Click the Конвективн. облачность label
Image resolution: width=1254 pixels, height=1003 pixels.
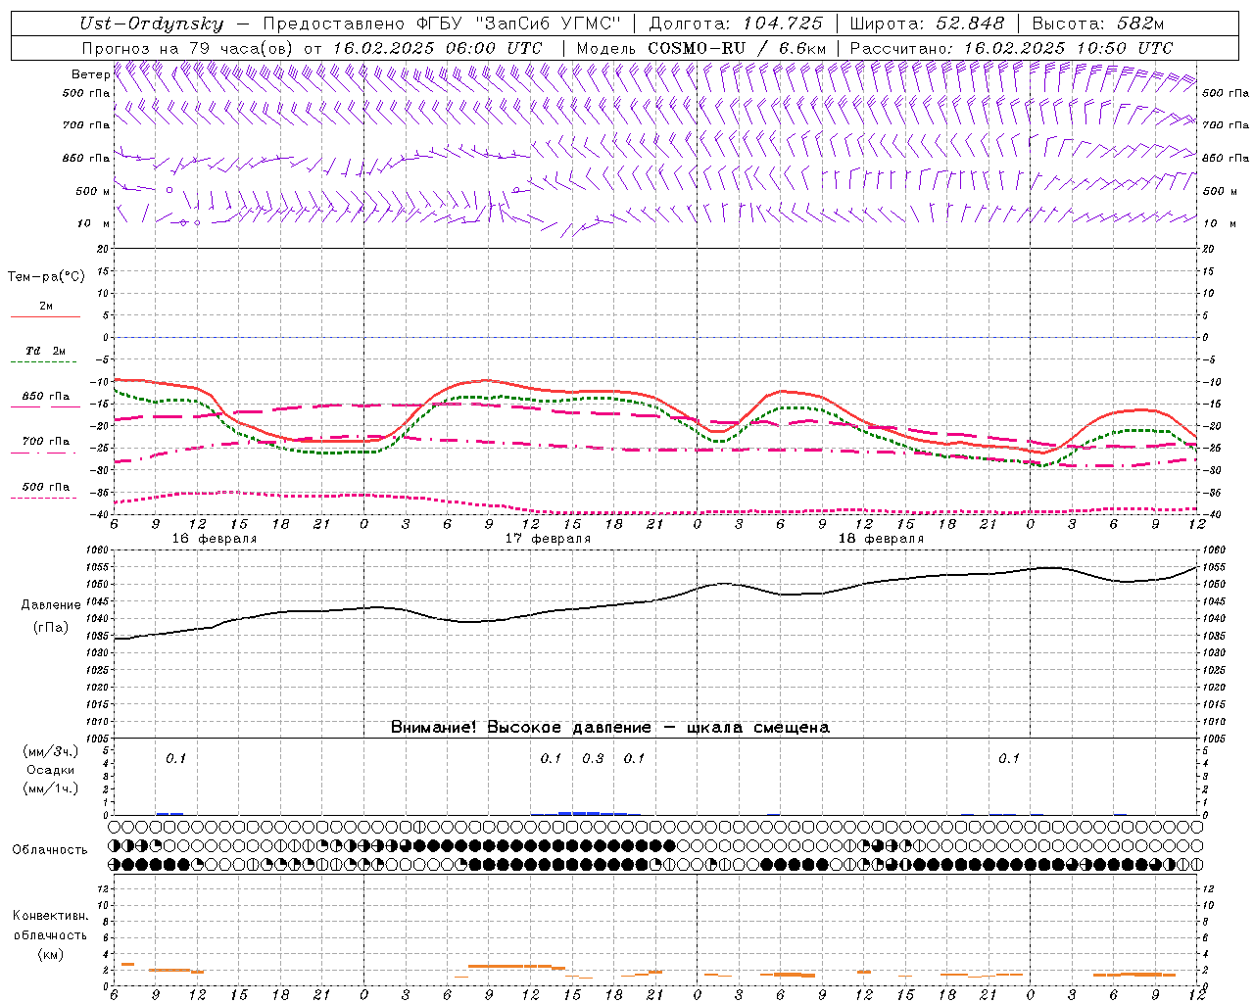point(50,926)
